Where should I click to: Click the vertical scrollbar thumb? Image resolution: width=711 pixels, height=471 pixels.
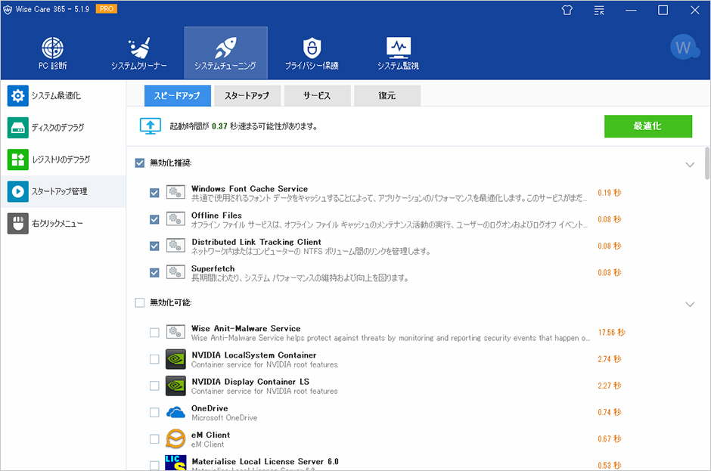(x=707, y=163)
